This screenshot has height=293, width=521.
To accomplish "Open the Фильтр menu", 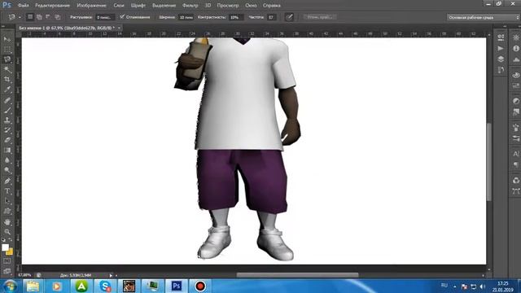I will pyautogui.click(x=190, y=6).
